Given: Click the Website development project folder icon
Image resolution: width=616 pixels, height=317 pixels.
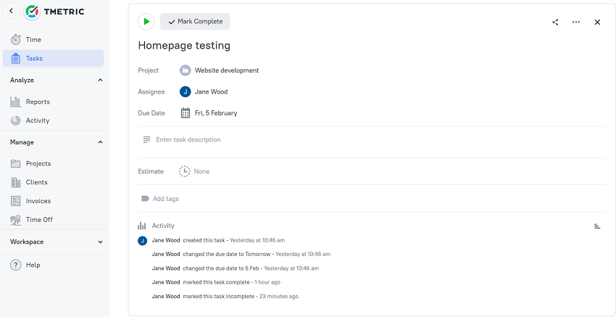Looking at the screenshot, I should click(185, 70).
